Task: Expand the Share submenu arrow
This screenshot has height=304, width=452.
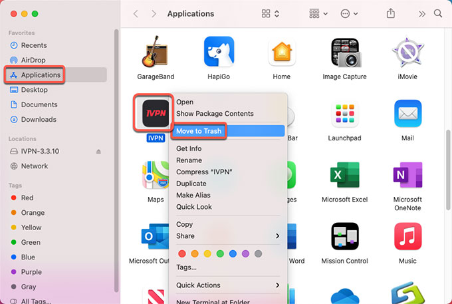Action: pyautogui.click(x=278, y=235)
